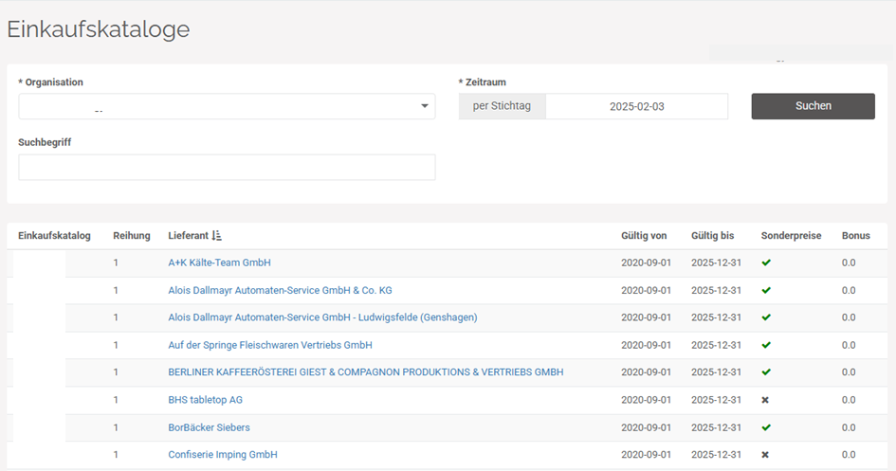Click Gültig bis date in Confiserie Imping GmbH row

[x=716, y=455]
